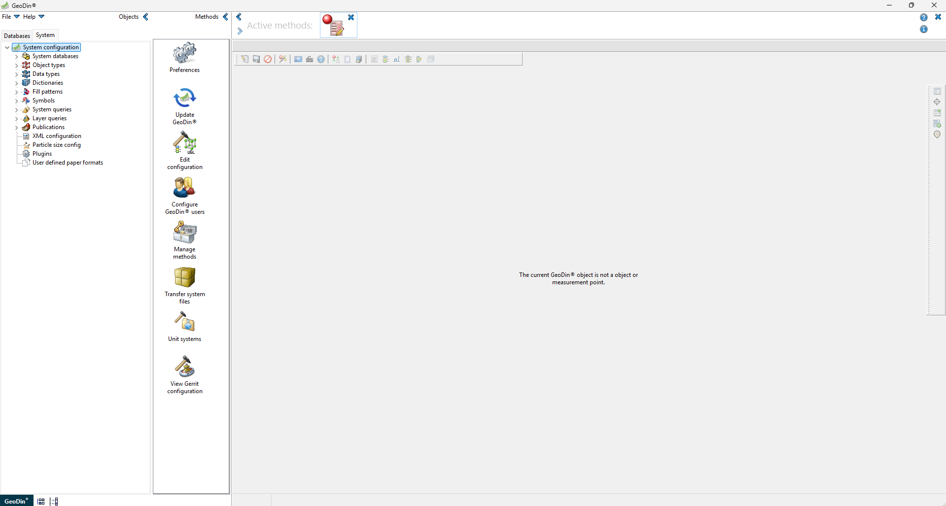
Task: Open Transfer system files
Action: [x=184, y=278]
